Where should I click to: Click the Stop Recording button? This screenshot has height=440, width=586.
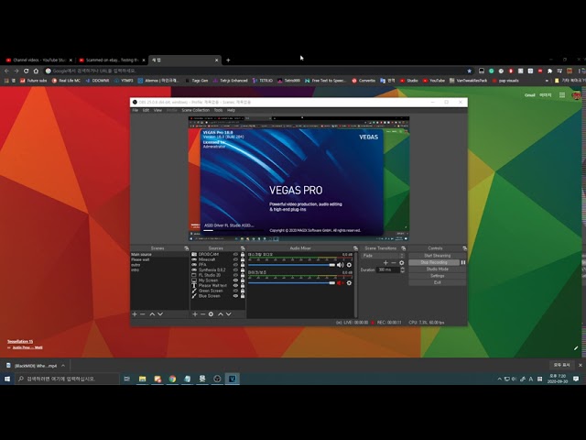(x=434, y=262)
